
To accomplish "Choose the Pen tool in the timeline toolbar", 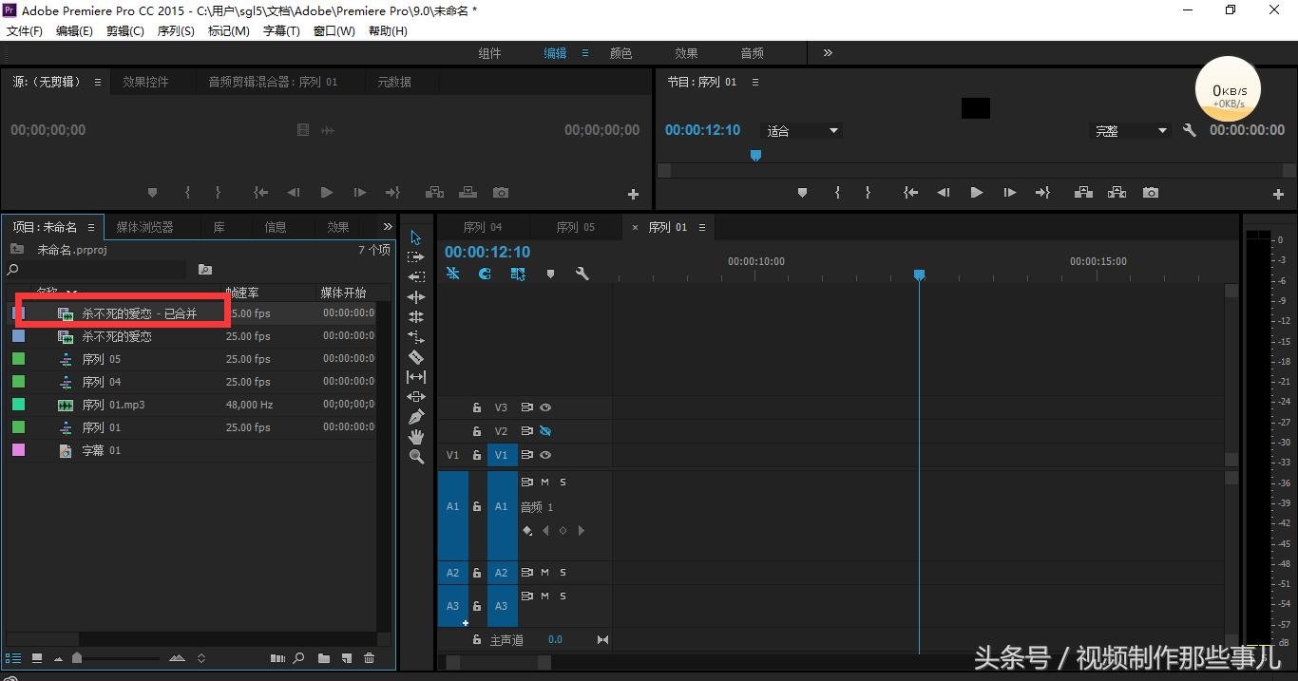I will click(415, 416).
